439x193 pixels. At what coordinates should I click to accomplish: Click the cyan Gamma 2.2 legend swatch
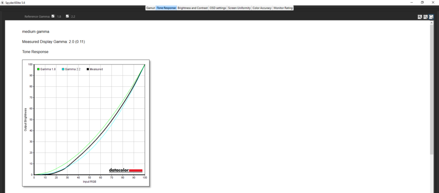[63, 69]
